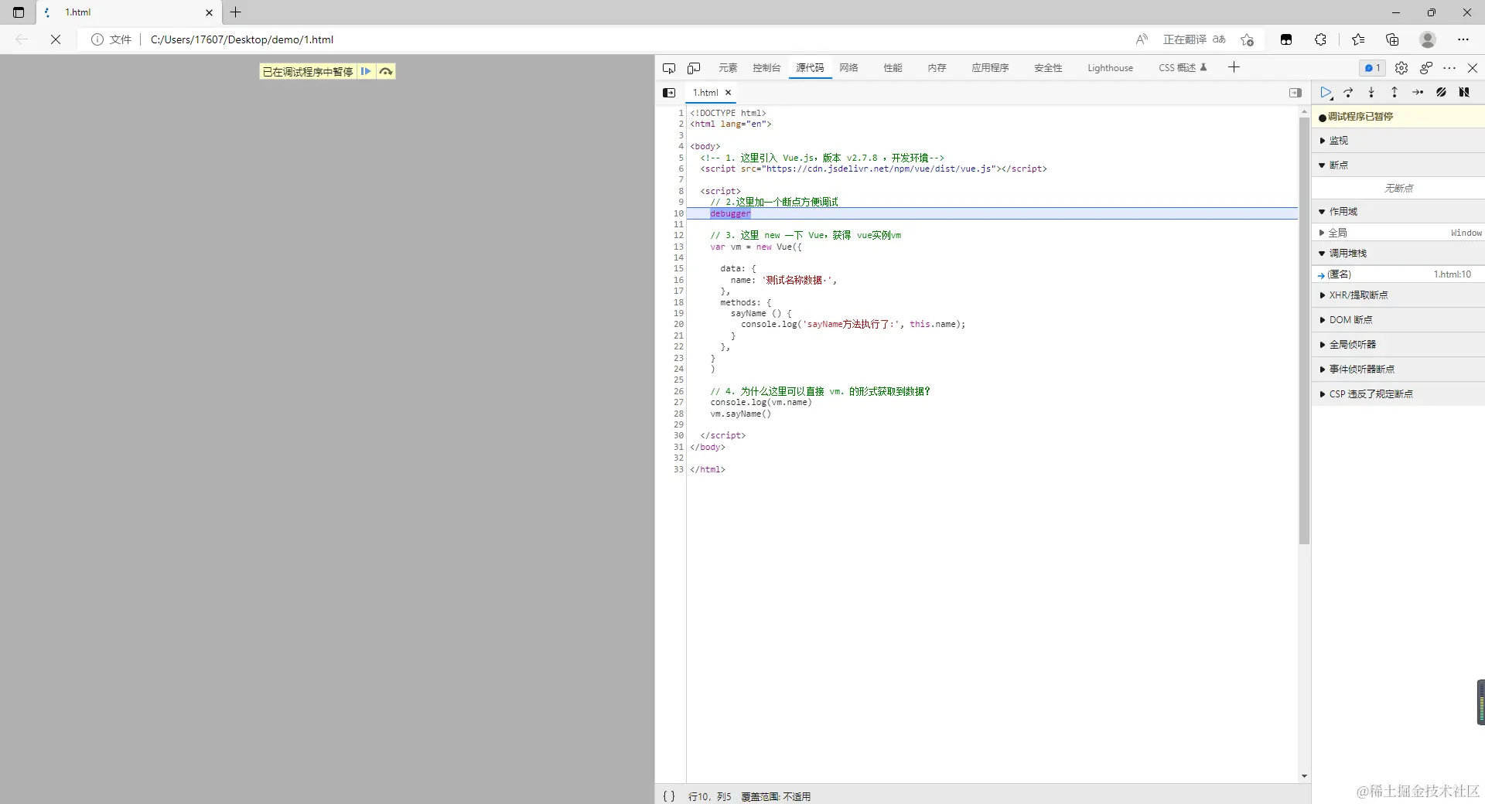Click the translate icon in address bar
Screen dimensions: 1485x804
tap(1219, 39)
